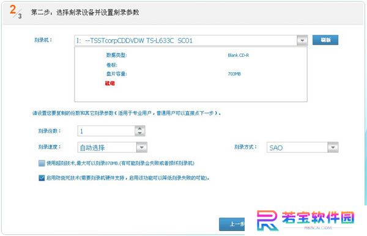
Task: Open the burn speed dropdown arrow
Action: tap(142, 147)
